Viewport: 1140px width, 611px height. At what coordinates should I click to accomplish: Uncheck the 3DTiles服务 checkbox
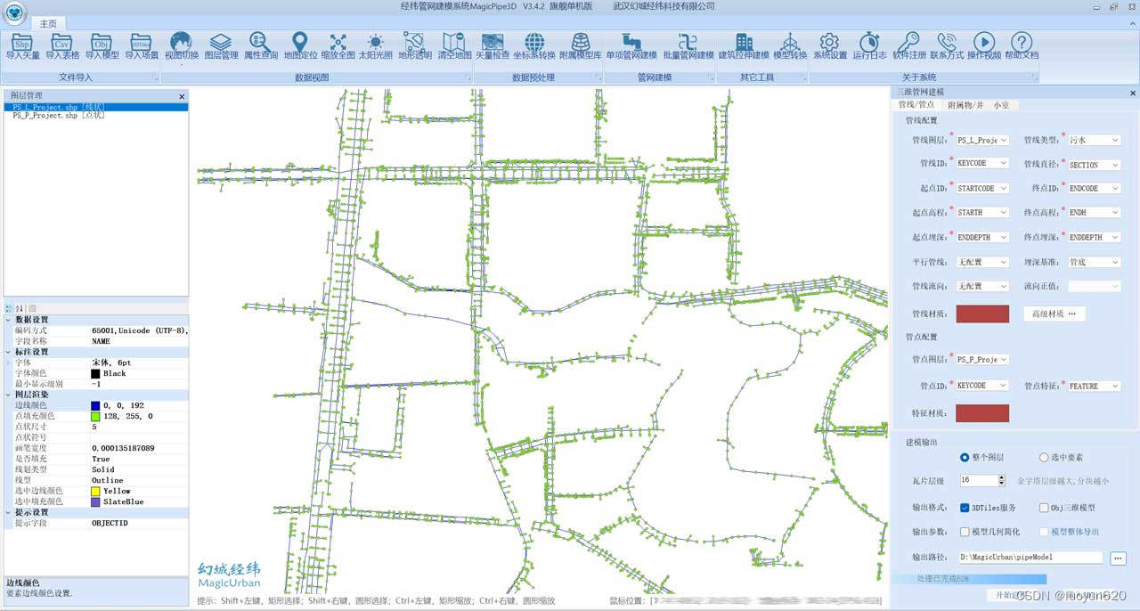point(965,508)
